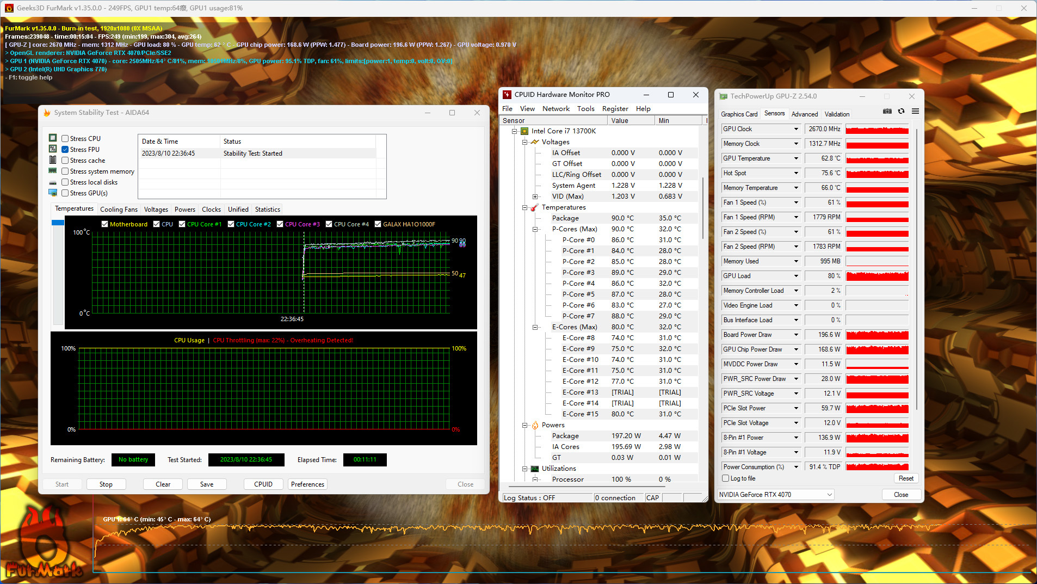Collapse the Intel Core i7 13700K tree node

point(515,131)
